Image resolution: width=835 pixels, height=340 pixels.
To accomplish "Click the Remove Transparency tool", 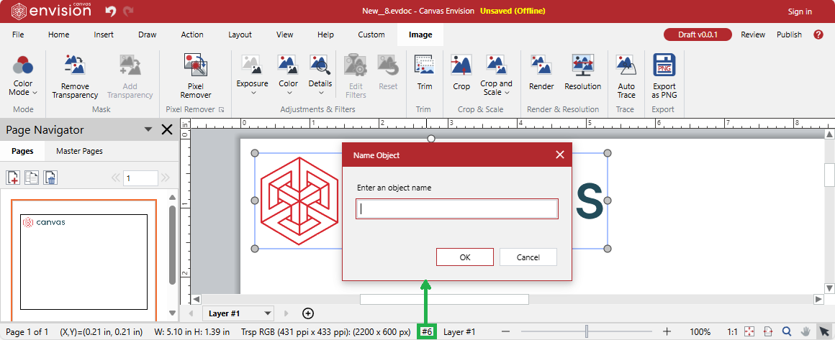I will (x=75, y=76).
